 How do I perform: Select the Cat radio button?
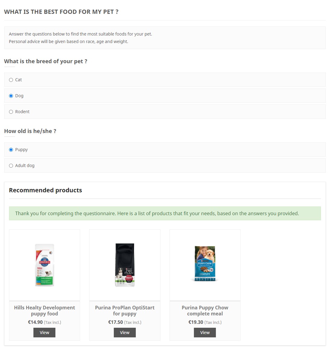pyautogui.click(x=11, y=80)
